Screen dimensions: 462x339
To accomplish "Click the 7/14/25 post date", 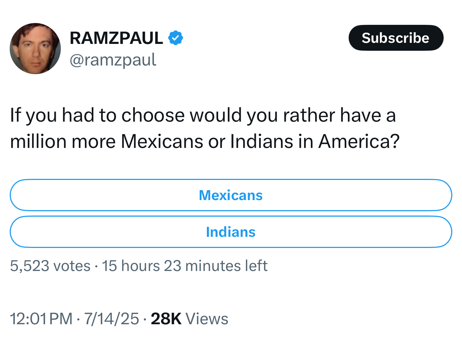I will (x=112, y=319).
